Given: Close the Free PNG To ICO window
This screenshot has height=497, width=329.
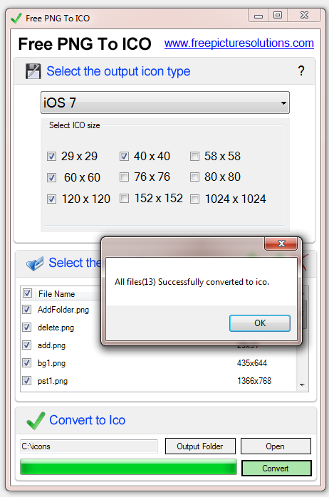Looking at the screenshot, I should (304, 15).
